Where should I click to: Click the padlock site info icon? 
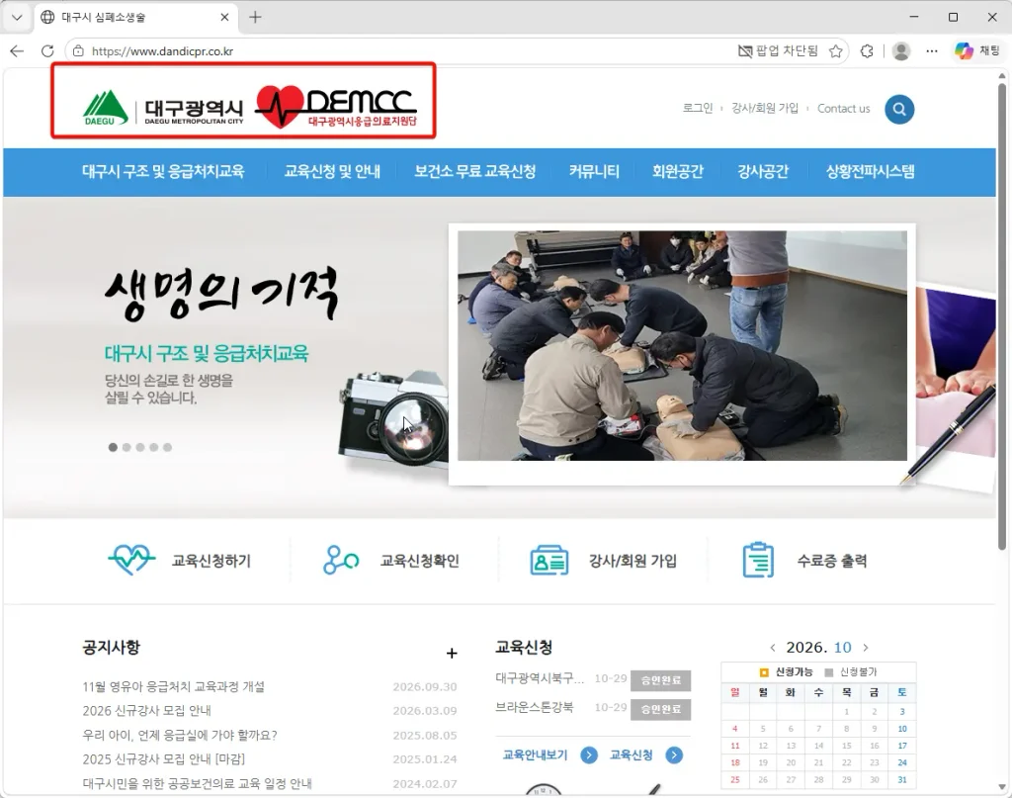[78, 51]
